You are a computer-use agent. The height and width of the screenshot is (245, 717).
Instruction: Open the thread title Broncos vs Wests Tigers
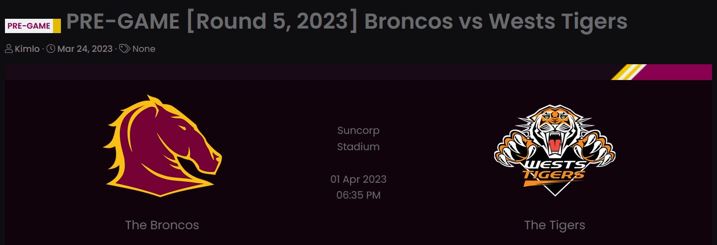(x=347, y=21)
